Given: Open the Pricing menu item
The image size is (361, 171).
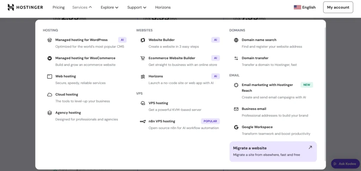Looking at the screenshot, I should coord(59,7).
